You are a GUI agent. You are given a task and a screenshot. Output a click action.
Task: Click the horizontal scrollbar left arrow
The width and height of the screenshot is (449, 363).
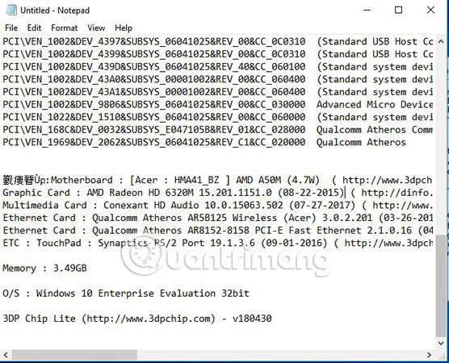click(6, 355)
